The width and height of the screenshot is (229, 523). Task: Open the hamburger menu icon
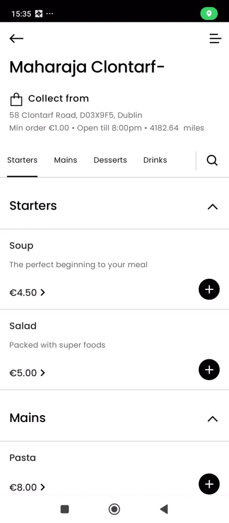pyautogui.click(x=215, y=39)
